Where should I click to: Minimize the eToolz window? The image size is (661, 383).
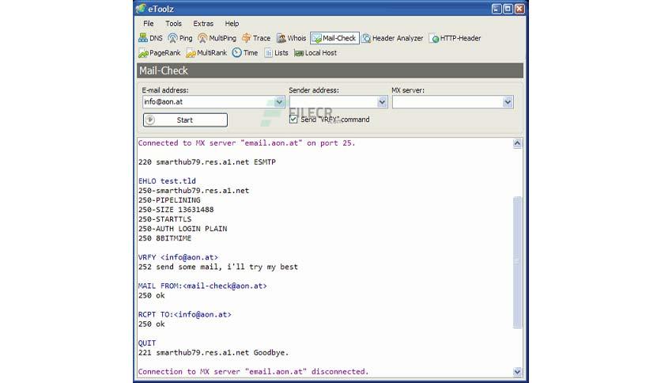tap(497, 9)
